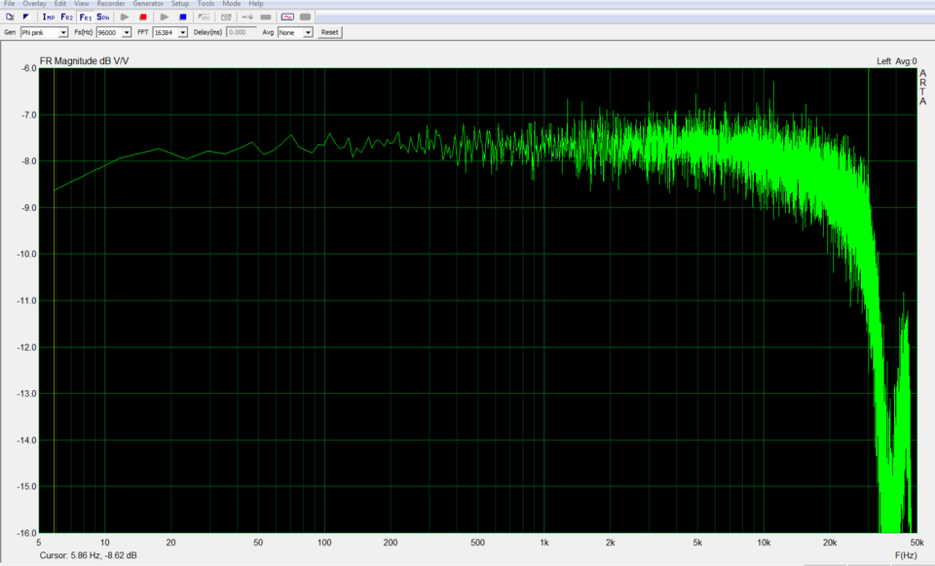
Task: Open the File menu
Action: click(x=10, y=4)
